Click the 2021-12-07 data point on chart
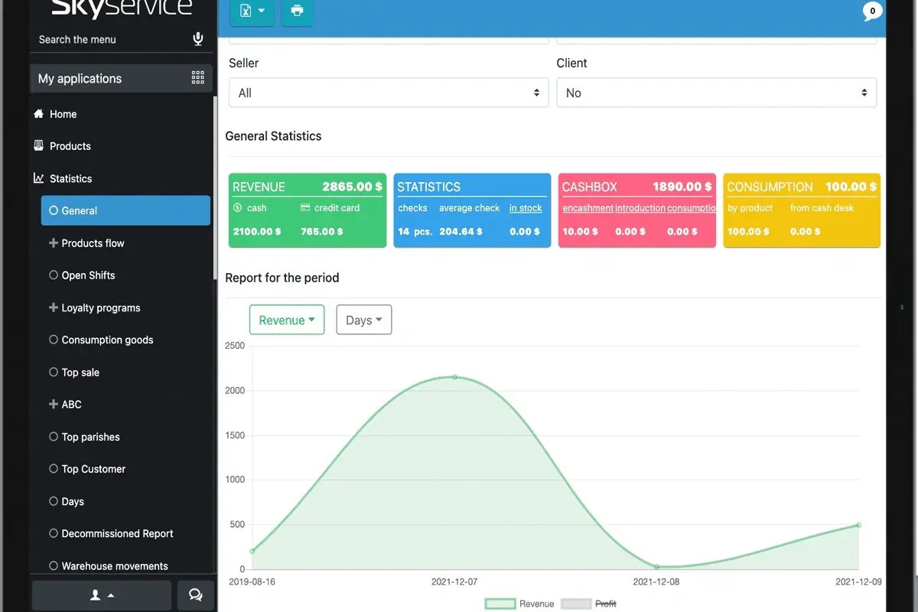The width and height of the screenshot is (918, 612). coord(454,376)
